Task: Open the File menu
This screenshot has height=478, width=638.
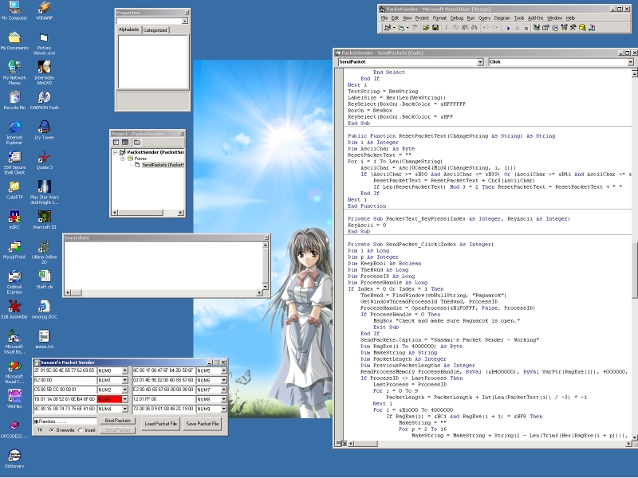Action: click(x=384, y=18)
